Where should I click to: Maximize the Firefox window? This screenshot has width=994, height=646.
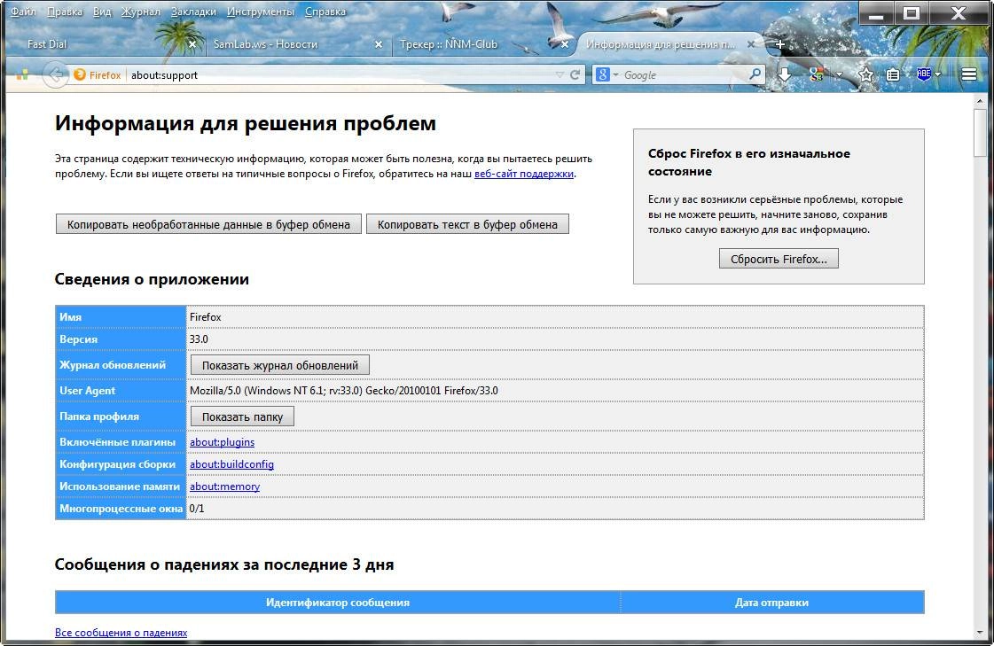912,14
